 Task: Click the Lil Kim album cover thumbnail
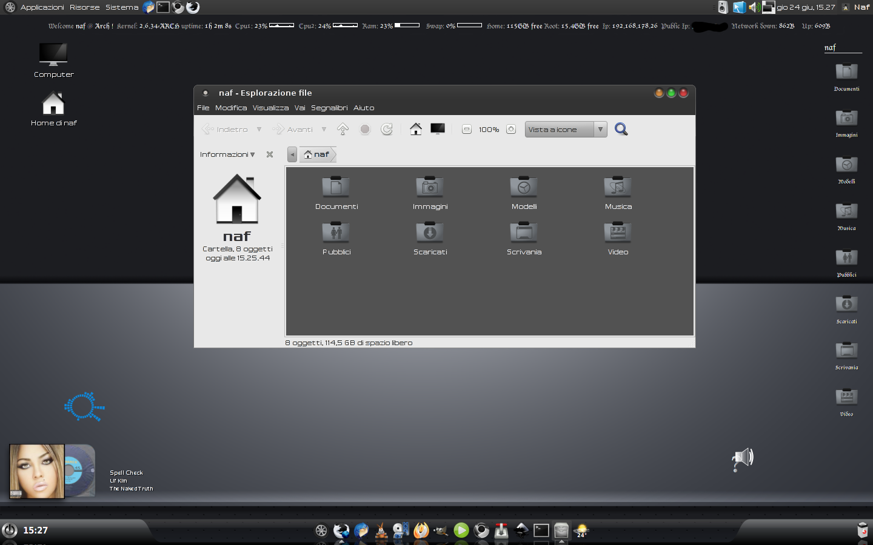(x=36, y=471)
